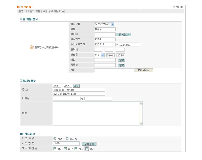Viewport: 202px width, 160px height.
Task: Toggle the 퇴근 checkbox
Action: 65,149
